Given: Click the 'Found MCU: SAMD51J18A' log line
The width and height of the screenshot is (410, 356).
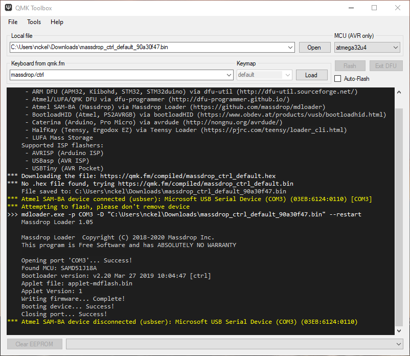Looking at the screenshot, I should [59, 268].
